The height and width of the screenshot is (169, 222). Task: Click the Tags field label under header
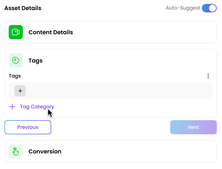pyautogui.click(x=15, y=76)
